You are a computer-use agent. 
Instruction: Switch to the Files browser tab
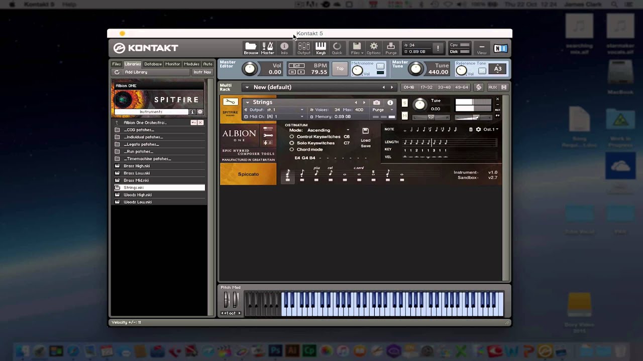point(117,64)
